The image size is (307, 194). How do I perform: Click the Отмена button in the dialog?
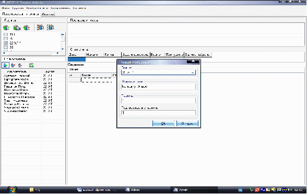click(187, 124)
